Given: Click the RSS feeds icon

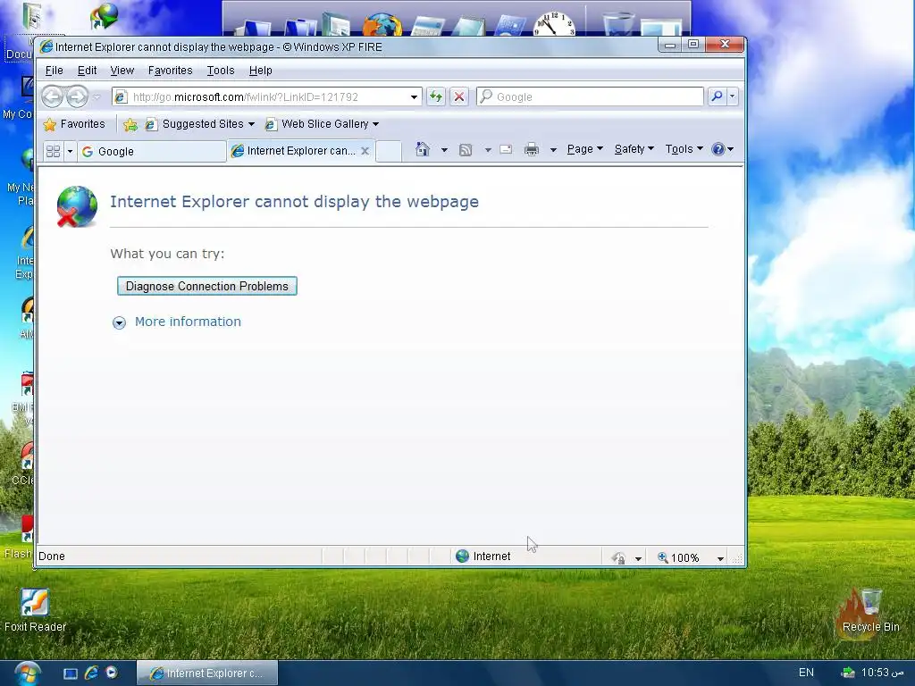Looking at the screenshot, I should point(465,150).
